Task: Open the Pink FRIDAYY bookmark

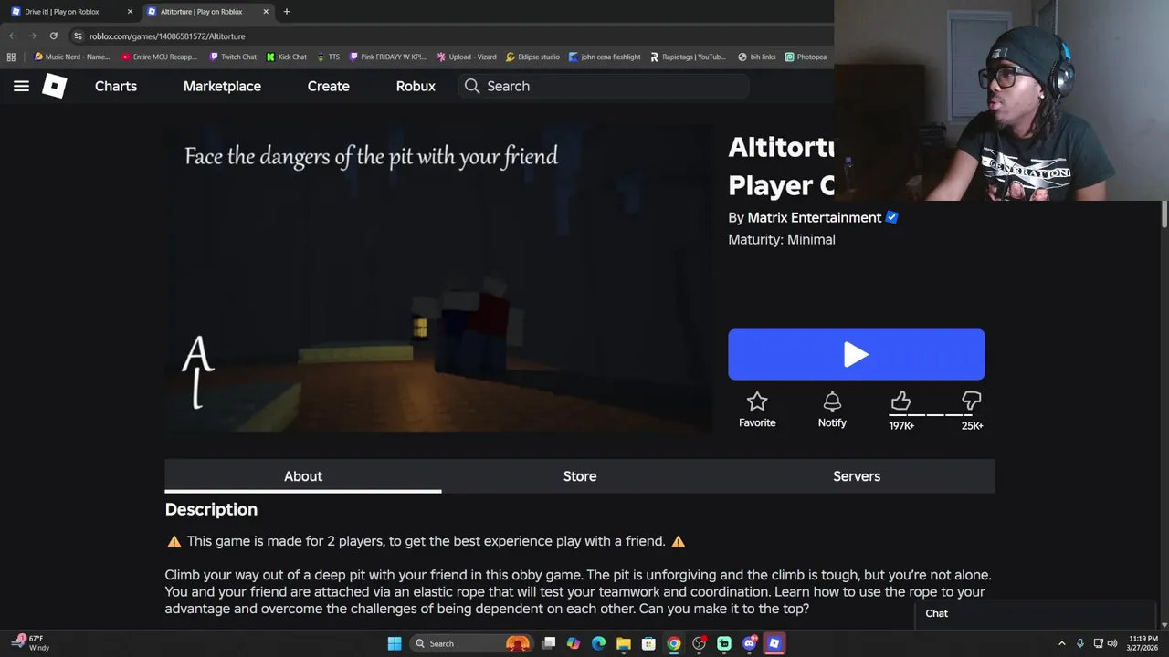Action: click(388, 57)
